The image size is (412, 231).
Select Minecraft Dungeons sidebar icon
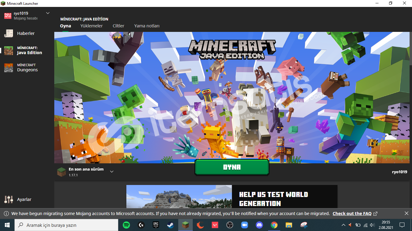click(x=8, y=68)
